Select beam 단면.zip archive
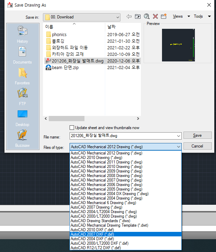Viewport: 216px width, 252px height. 62,67
